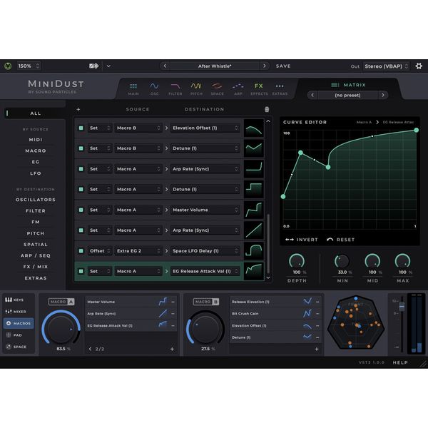428x428 pixels.
Task: Add a new modulation row
Action: pyautogui.click(x=78, y=110)
